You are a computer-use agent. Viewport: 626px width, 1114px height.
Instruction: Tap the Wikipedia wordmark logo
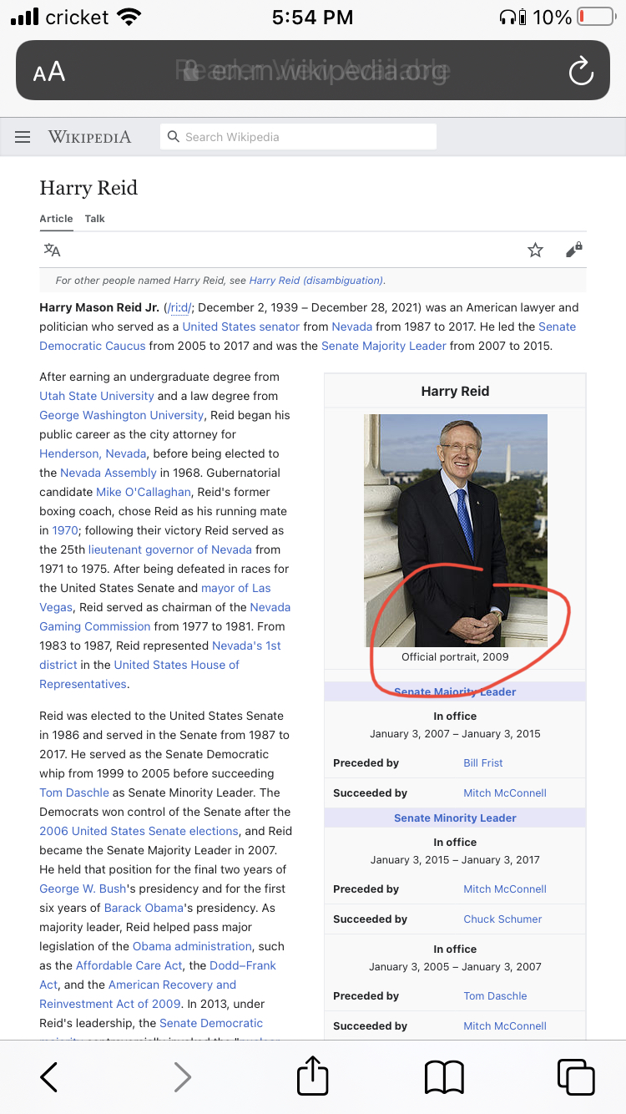pyautogui.click(x=89, y=137)
